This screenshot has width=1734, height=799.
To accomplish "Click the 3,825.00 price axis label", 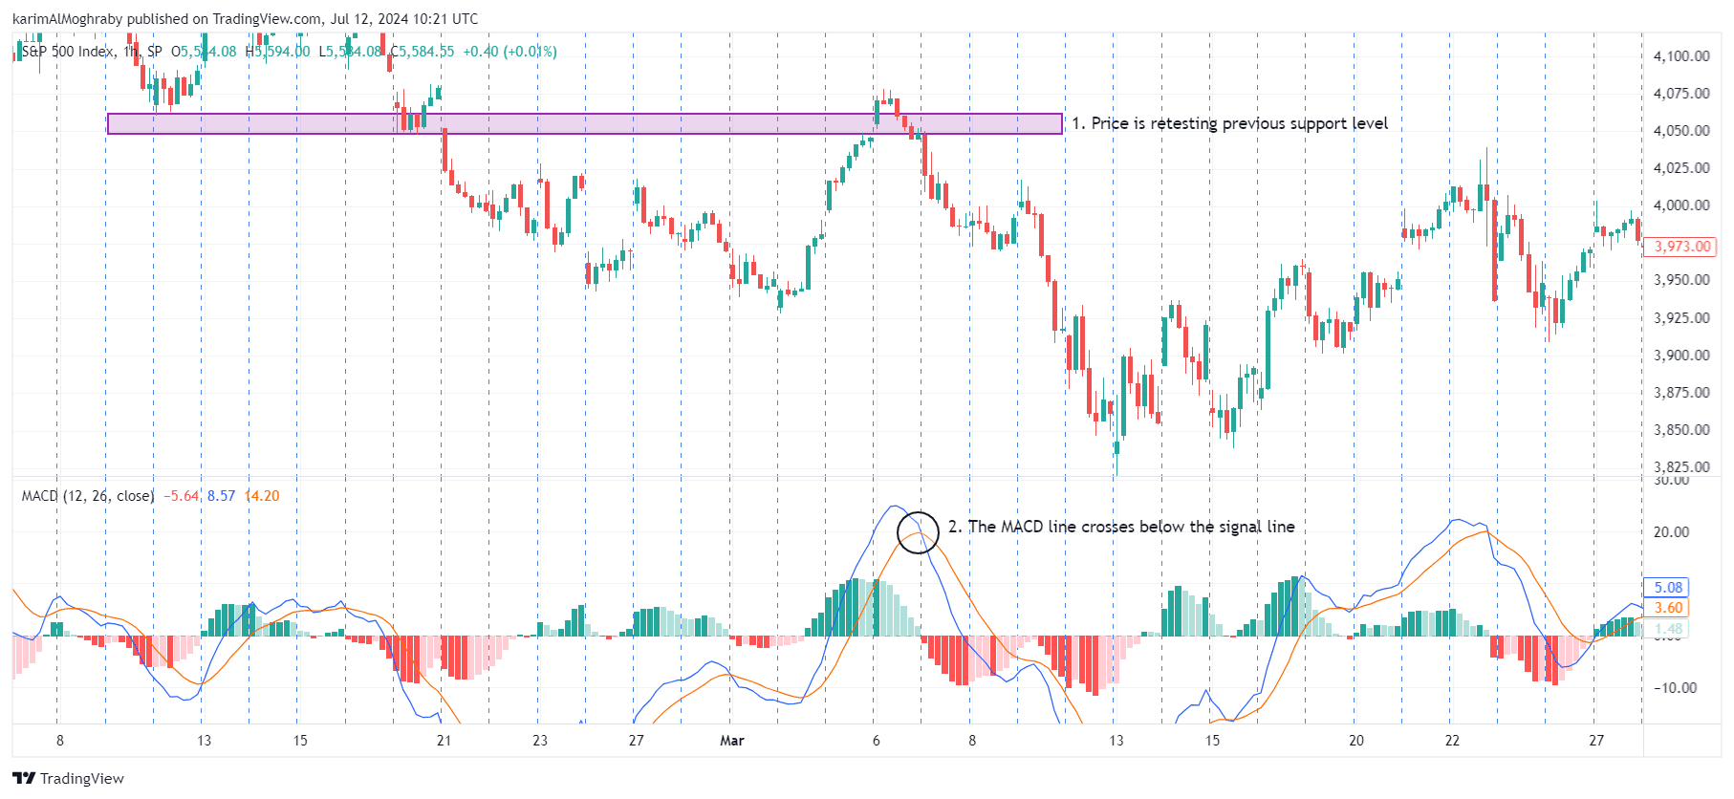I will coord(1681,467).
